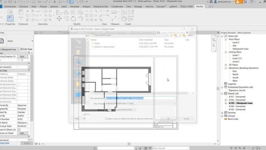The height and width of the screenshot is (150, 266).
Task: Open the Manage ribbon tab
Action: [138, 7]
